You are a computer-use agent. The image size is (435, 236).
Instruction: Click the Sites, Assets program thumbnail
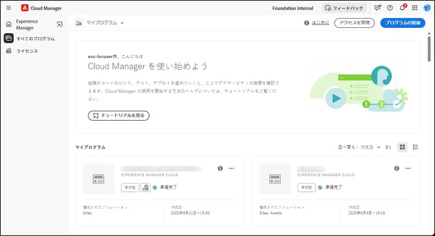pyautogui.click(x=275, y=179)
